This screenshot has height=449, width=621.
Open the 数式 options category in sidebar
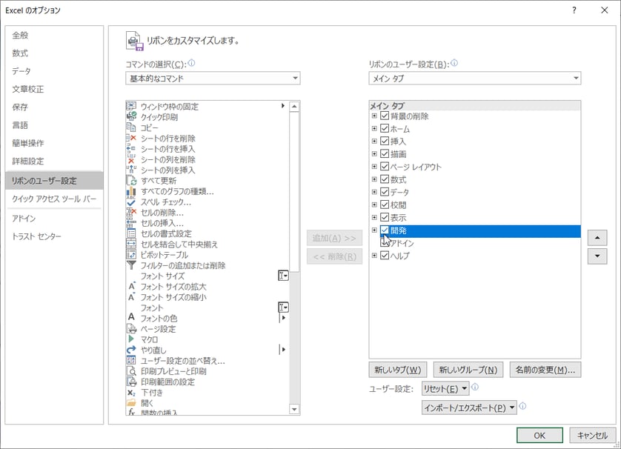pos(54,53)
